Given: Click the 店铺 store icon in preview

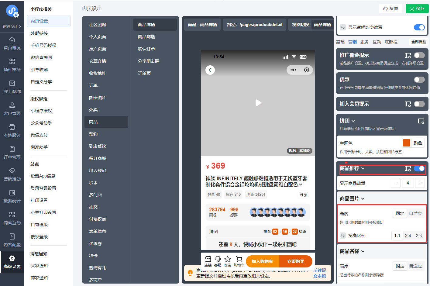Looking at the screenshot, I should tap(208, 259).
